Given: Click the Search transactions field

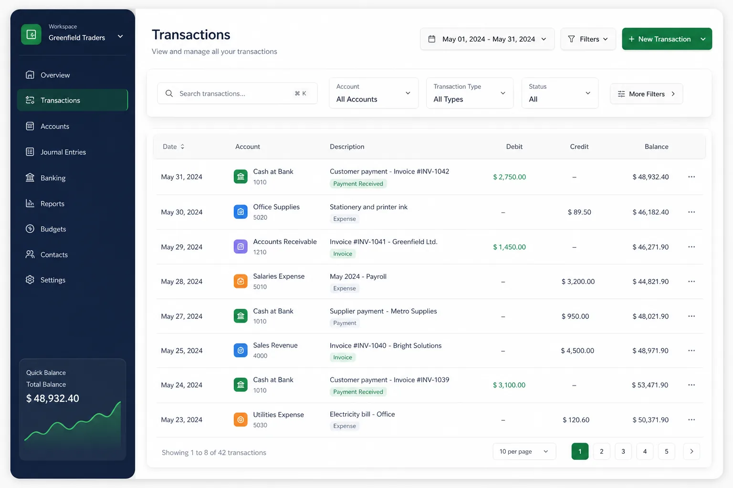Looking at the screenshot, I should point(237,93).
